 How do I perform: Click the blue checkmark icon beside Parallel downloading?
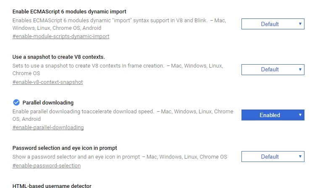pos(16,102)
